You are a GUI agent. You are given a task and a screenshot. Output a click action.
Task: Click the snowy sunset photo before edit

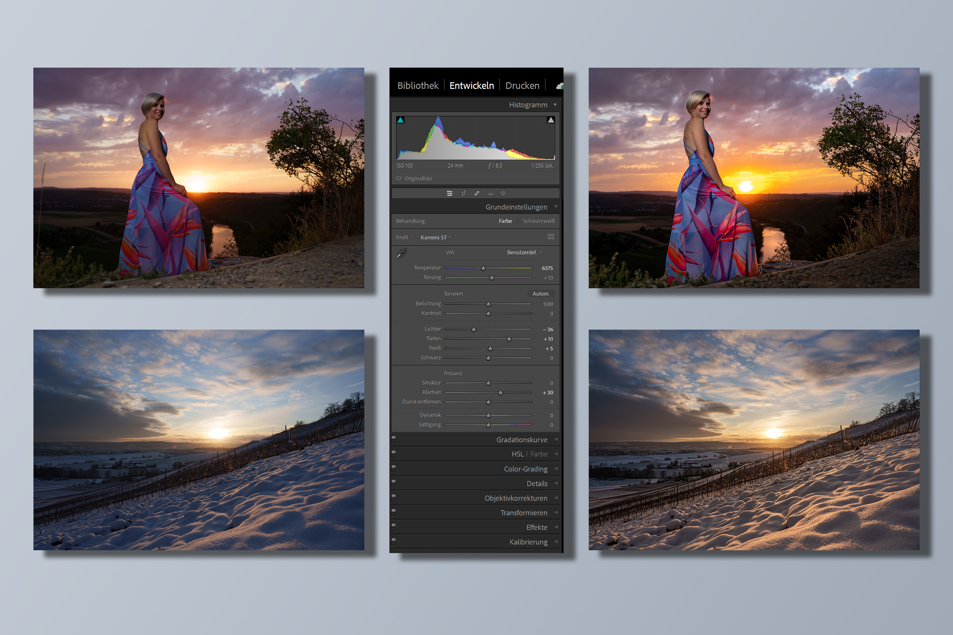[x=199, y=440]
